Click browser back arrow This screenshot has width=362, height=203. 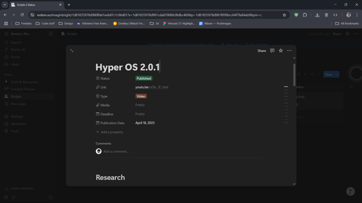point(5,15)
